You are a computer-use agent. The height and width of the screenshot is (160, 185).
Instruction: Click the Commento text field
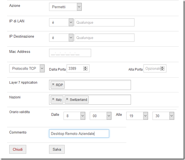click(x=79, y=133)
